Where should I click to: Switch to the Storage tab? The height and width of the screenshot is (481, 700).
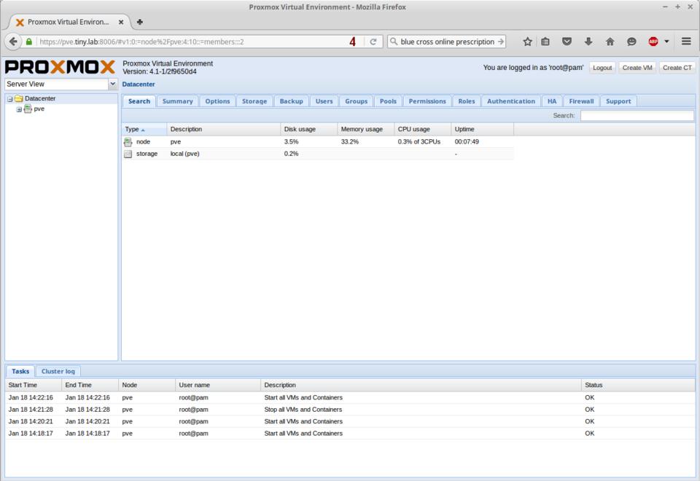click(x=254, y=101)
